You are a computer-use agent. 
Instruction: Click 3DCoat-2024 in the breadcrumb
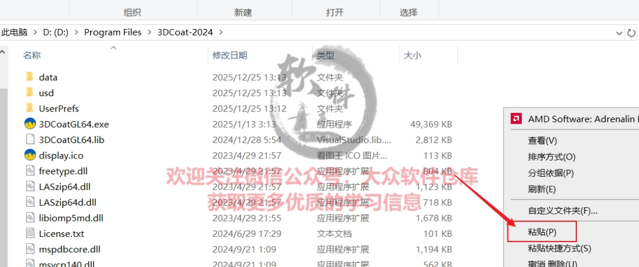pos(185,32)
